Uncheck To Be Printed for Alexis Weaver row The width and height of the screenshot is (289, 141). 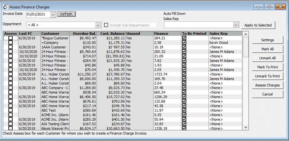point(184,128)
